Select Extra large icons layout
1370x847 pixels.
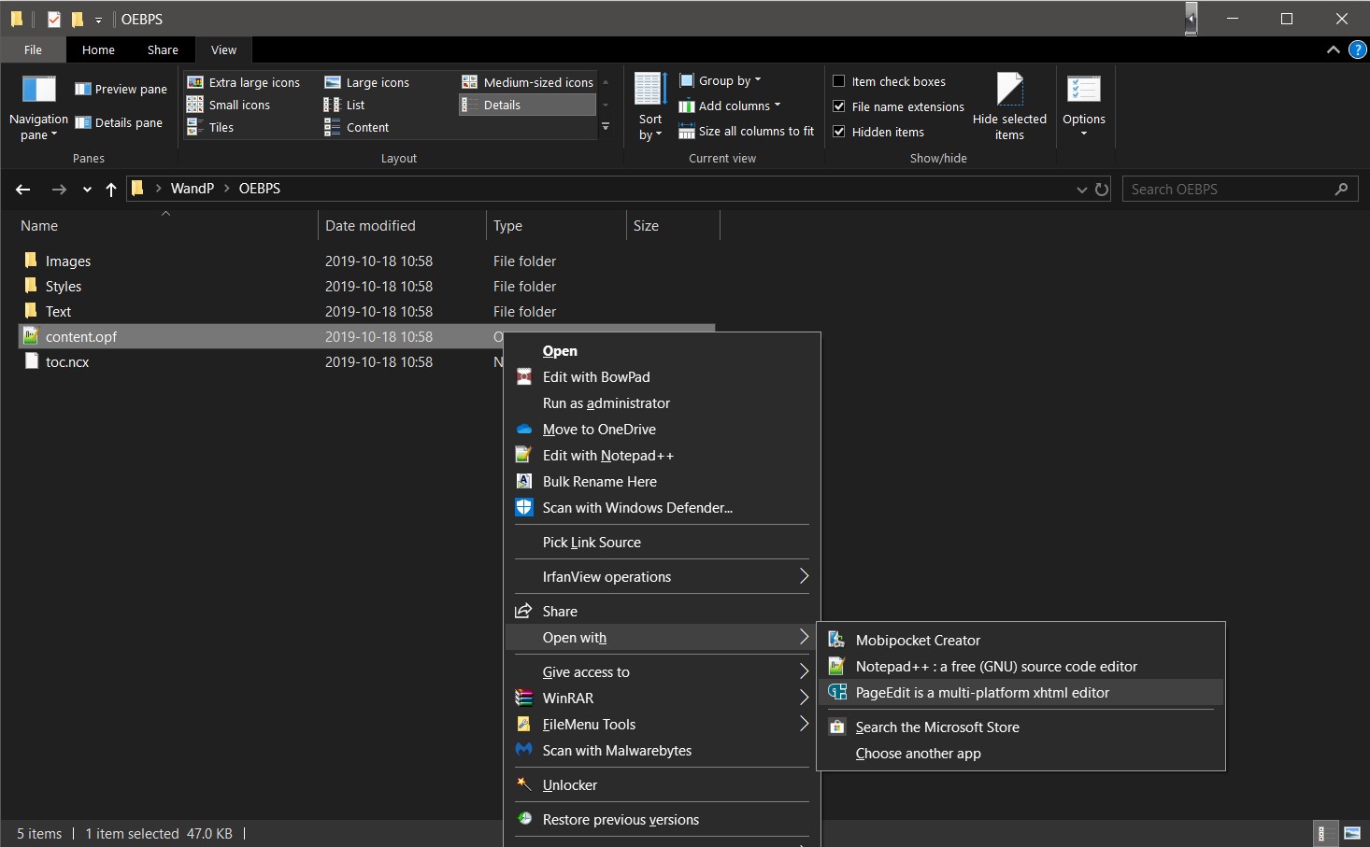point(244,82)
